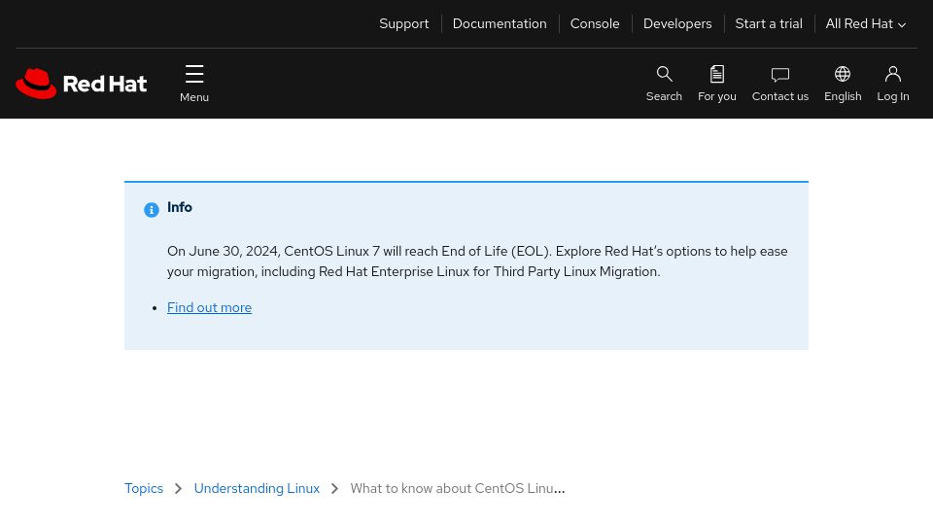Click the blue Info circle icon
This screenshot has height=525, width=933.
(x=152, y=210)
